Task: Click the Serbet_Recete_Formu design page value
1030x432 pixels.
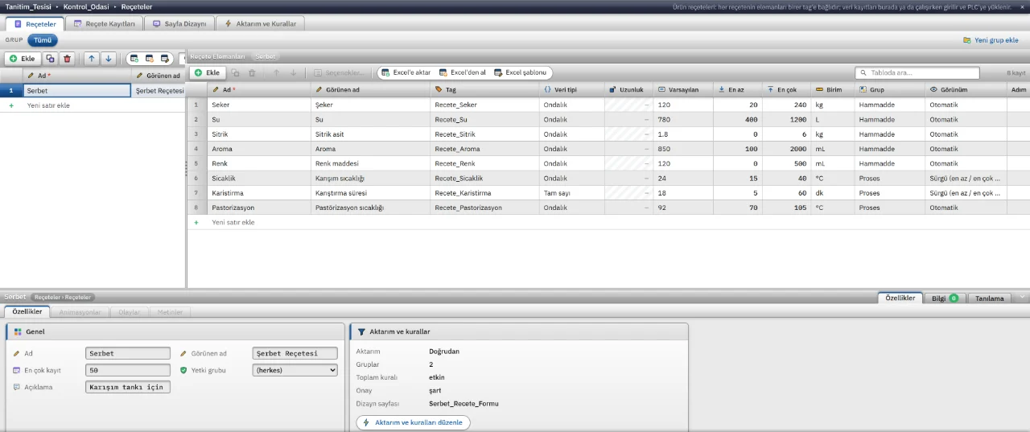Action: [x=463, y=403]
